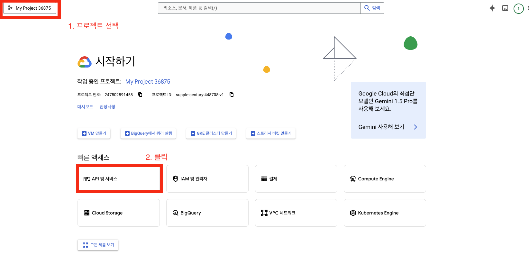This screenshot has height=273, width=529.
Task: Click the 스토리지 버킷 만들기 button
Action: [x=271, y=133]
